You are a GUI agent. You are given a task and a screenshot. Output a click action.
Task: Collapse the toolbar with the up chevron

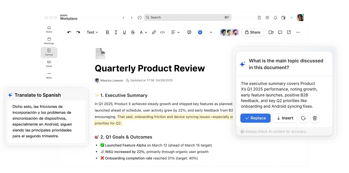[x=211, y=32]
